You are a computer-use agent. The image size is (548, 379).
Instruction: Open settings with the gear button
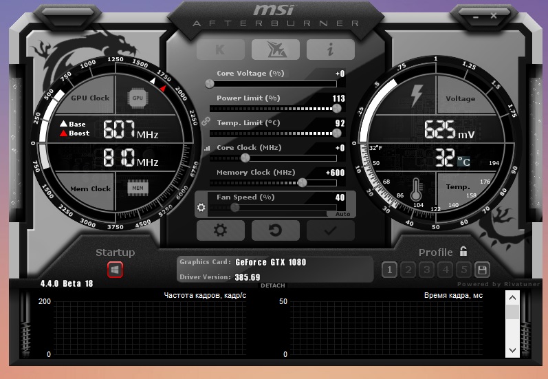[x=221, y=230]
